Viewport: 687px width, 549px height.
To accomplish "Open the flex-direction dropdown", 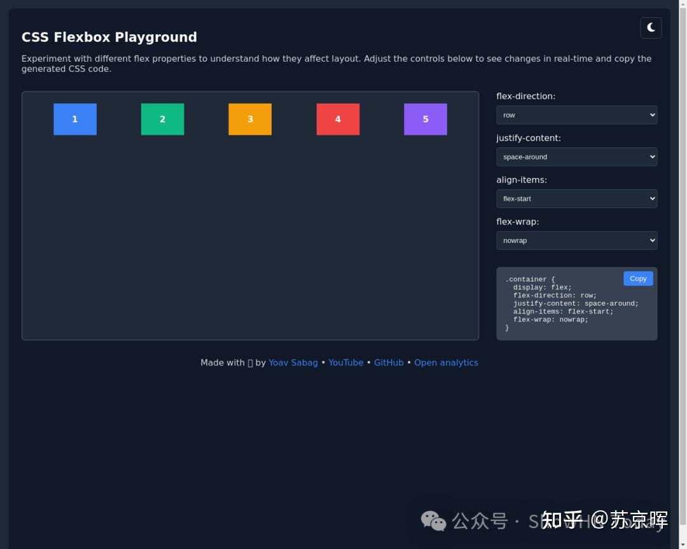I will coord(576,115).
